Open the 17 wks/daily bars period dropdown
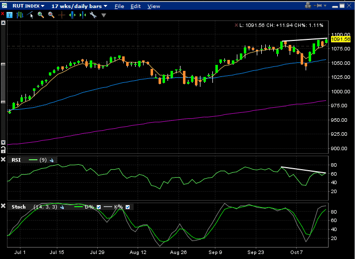The width and height of the screenshot is (355, 259). point(79,6)
